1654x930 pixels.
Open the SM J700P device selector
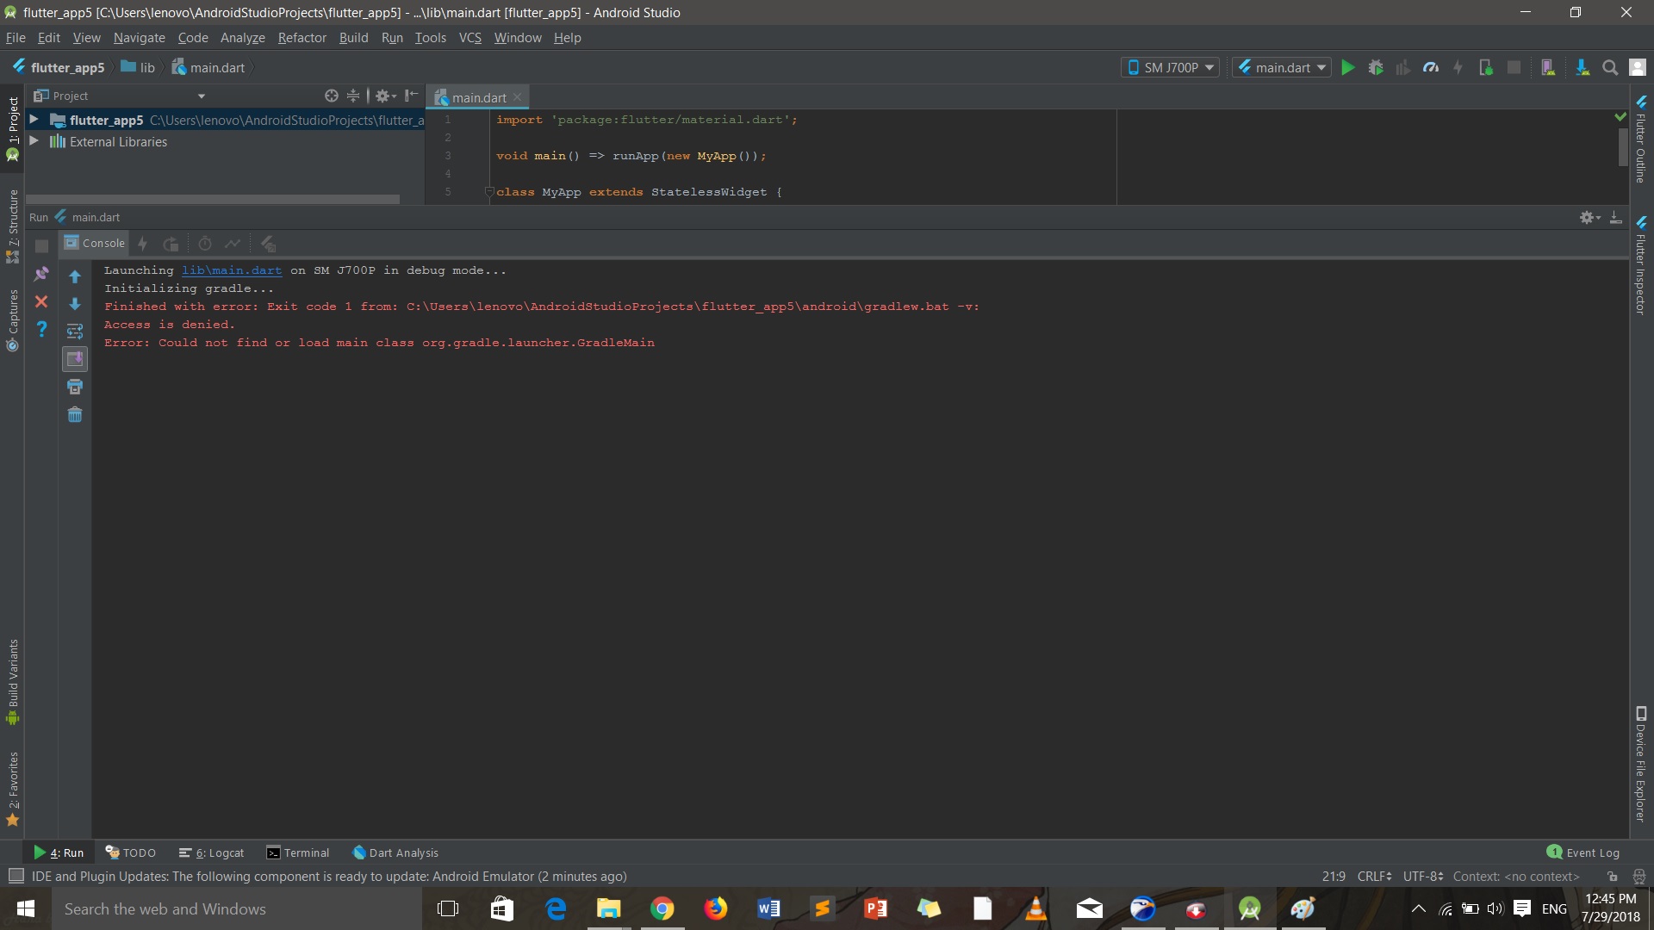1169,67
